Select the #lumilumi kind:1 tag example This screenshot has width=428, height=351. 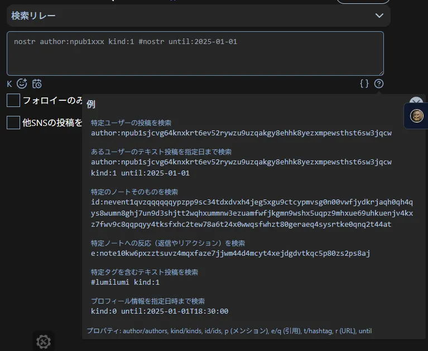coord(125,282)
